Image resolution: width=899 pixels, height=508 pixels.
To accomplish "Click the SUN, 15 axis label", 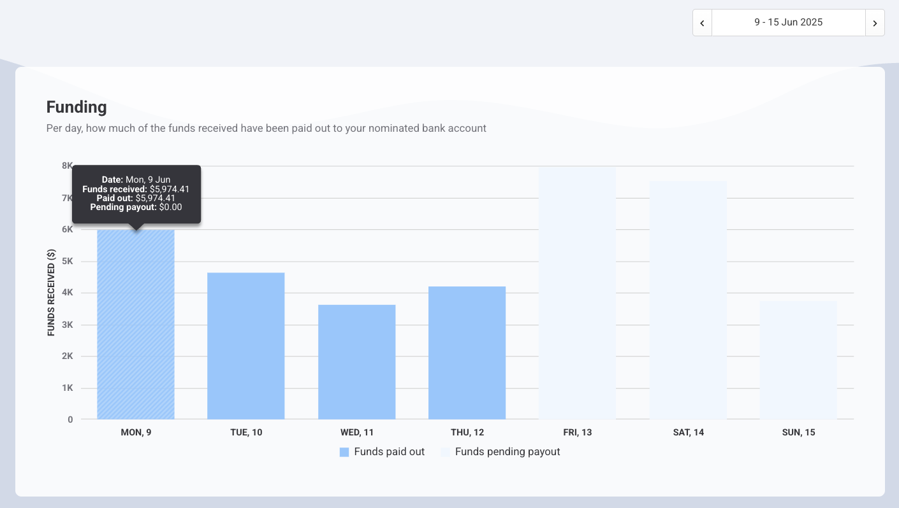I will pos(798,432).
